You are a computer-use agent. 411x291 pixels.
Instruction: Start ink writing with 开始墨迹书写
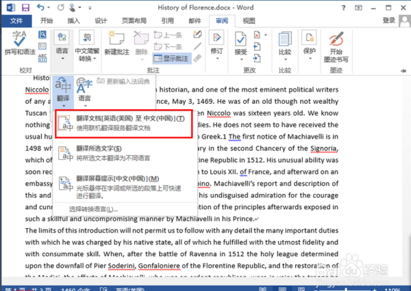point(336,46)
